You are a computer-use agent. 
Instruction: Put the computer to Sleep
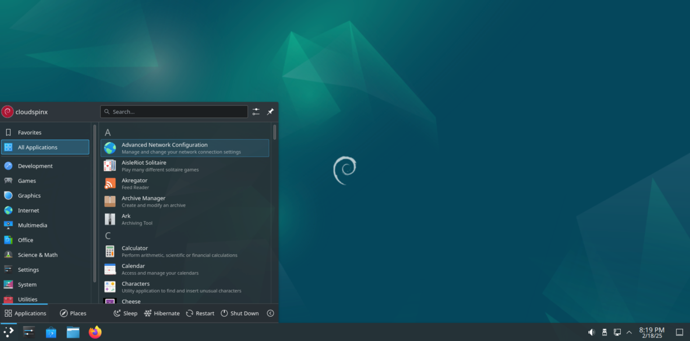click(125, 313)
